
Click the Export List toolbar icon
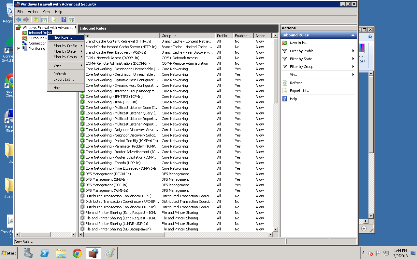(54, 19)
